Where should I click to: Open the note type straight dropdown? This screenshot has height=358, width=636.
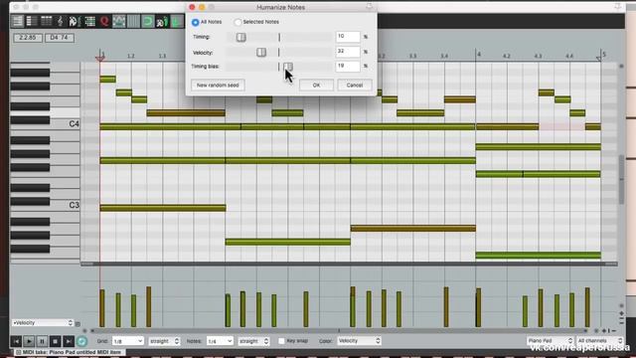[253, 341]
